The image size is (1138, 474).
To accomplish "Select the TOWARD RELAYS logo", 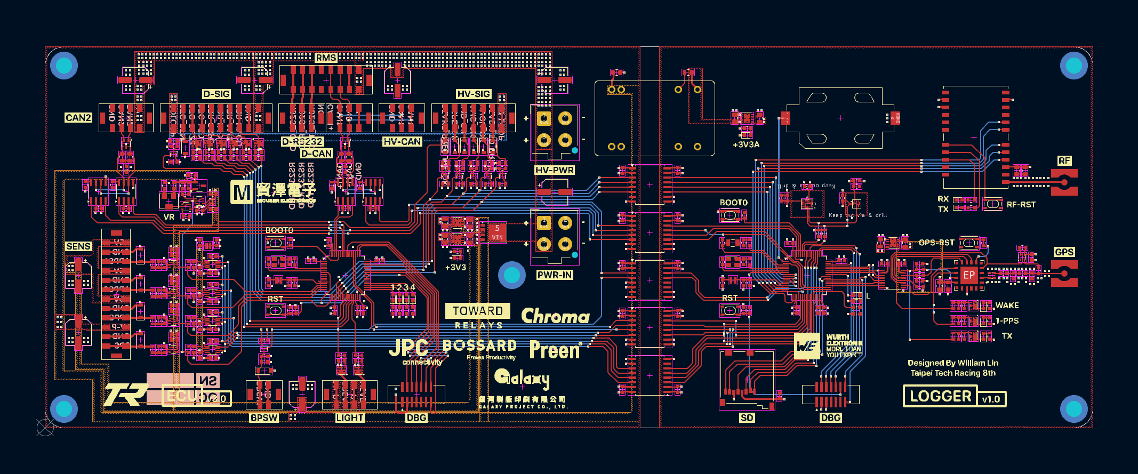I will [x=478, y=317].
